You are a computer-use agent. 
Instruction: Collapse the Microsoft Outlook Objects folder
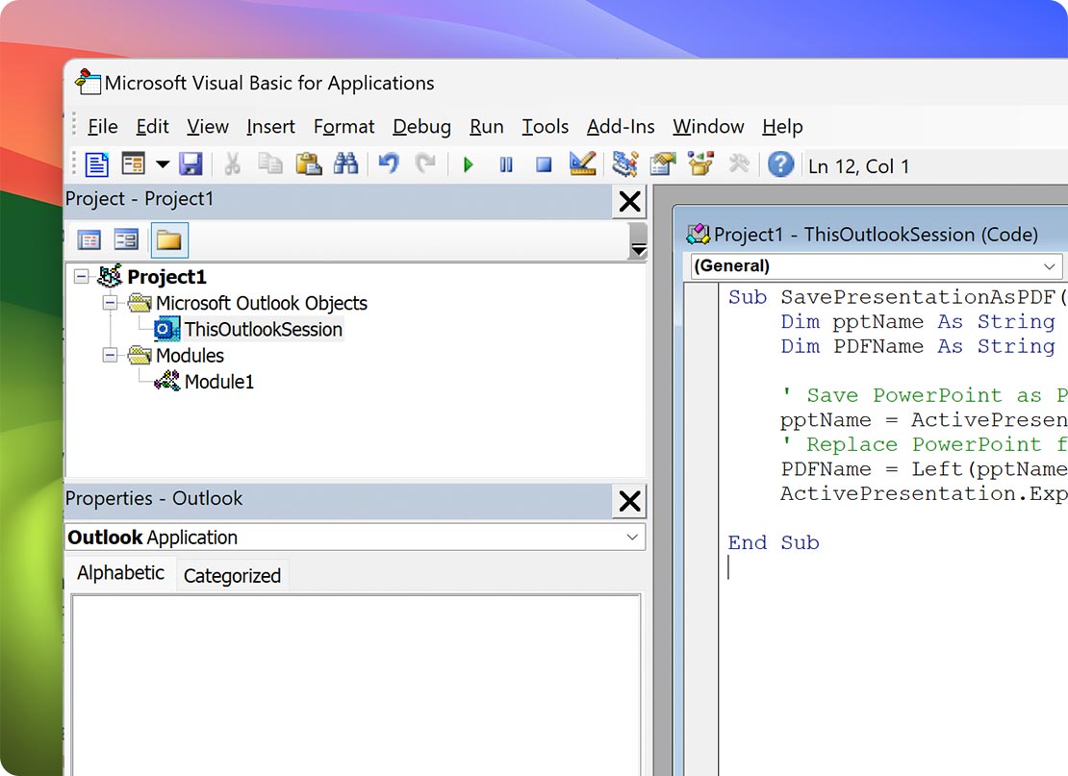[109, 303]
